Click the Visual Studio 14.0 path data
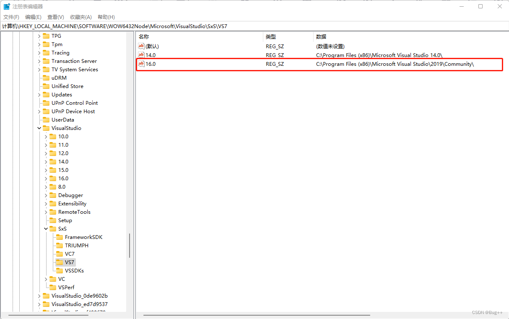The image size is (509, 319). [379, 55]
